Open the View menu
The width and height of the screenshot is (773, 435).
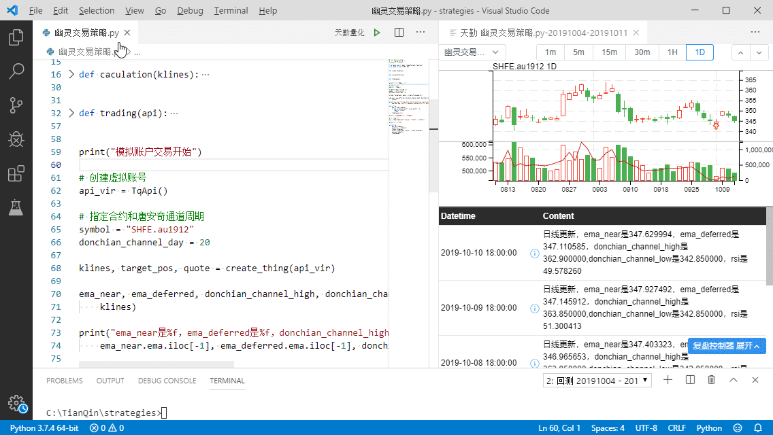135,10
